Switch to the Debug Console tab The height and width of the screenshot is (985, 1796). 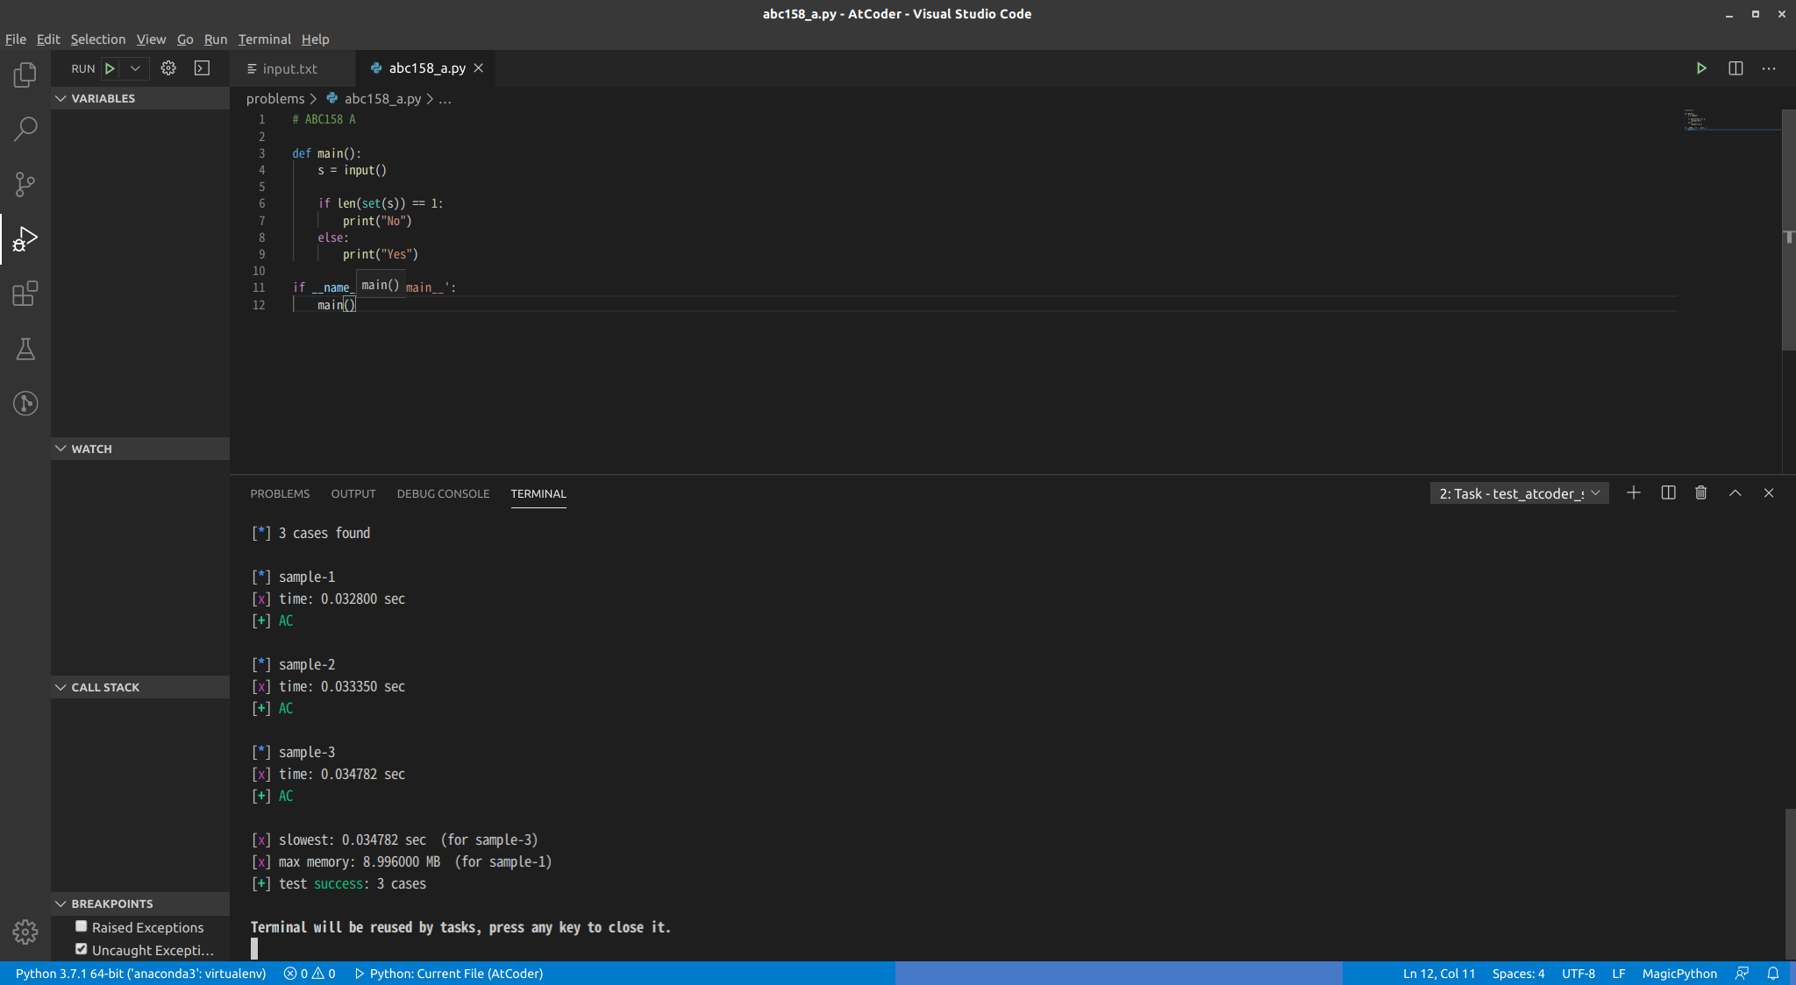click(x=442, y=493)
